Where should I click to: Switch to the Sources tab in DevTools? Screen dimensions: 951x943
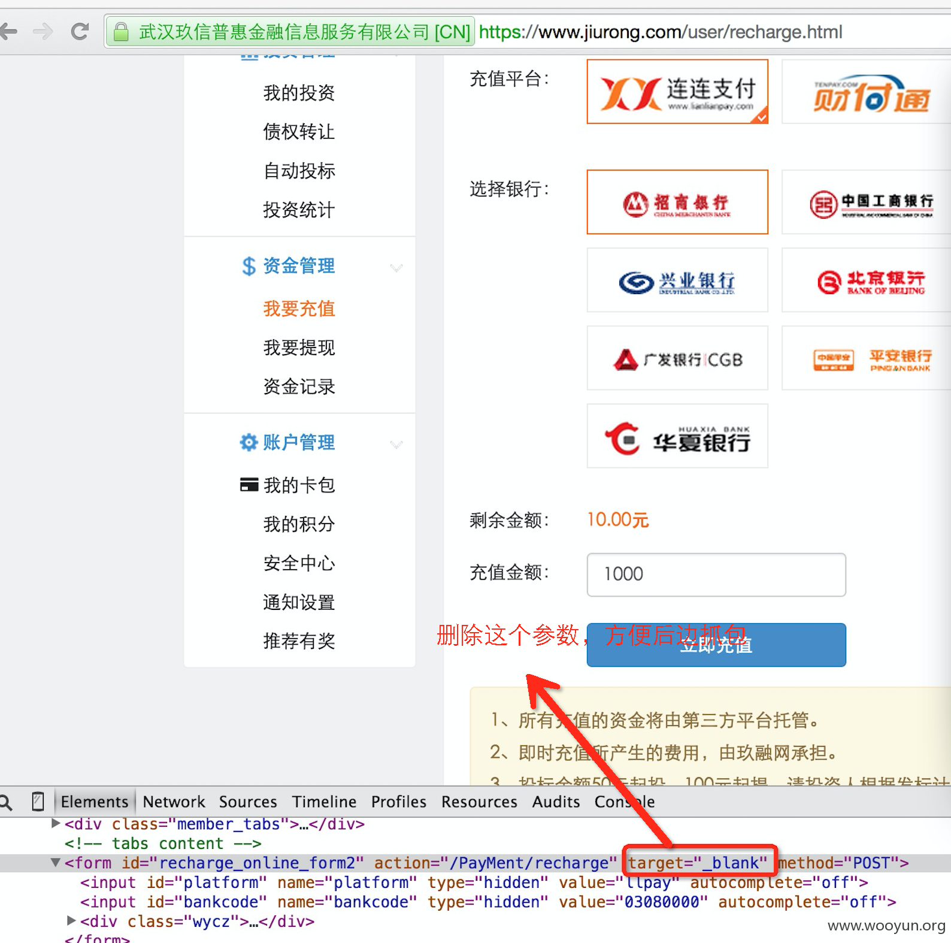coord(248,802)
